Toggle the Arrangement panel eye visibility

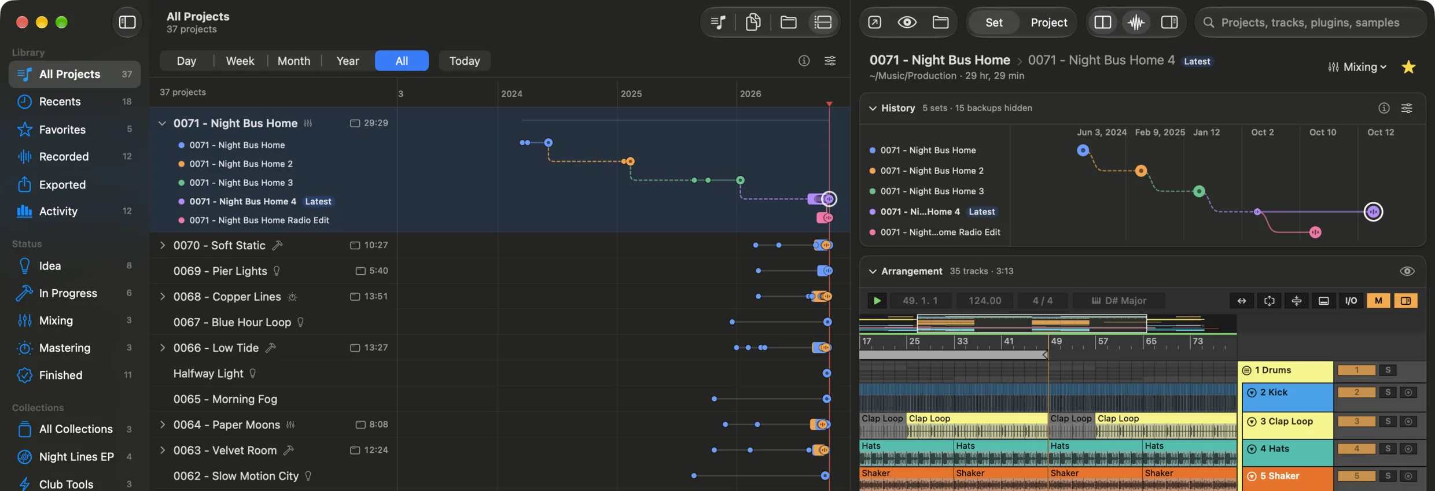coord(1407,271)
